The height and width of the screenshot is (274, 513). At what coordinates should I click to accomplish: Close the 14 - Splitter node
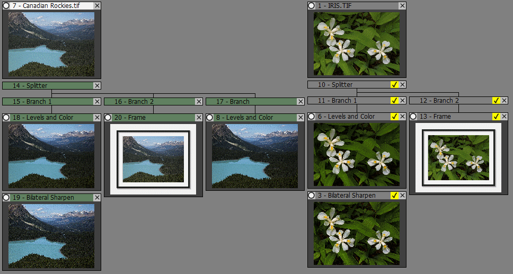tap(97, 86)
